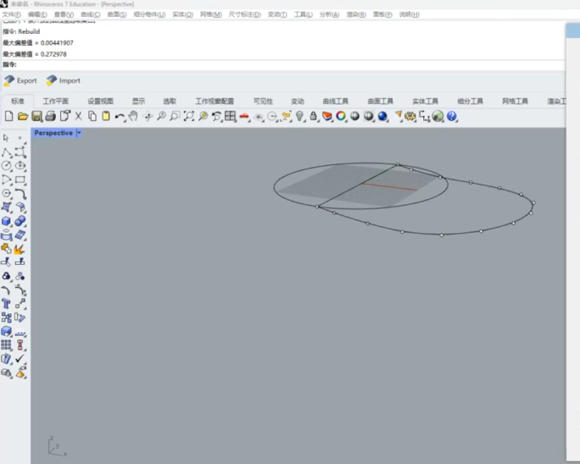
Task: Select the Text object tool
Action: tap(6, 303)
